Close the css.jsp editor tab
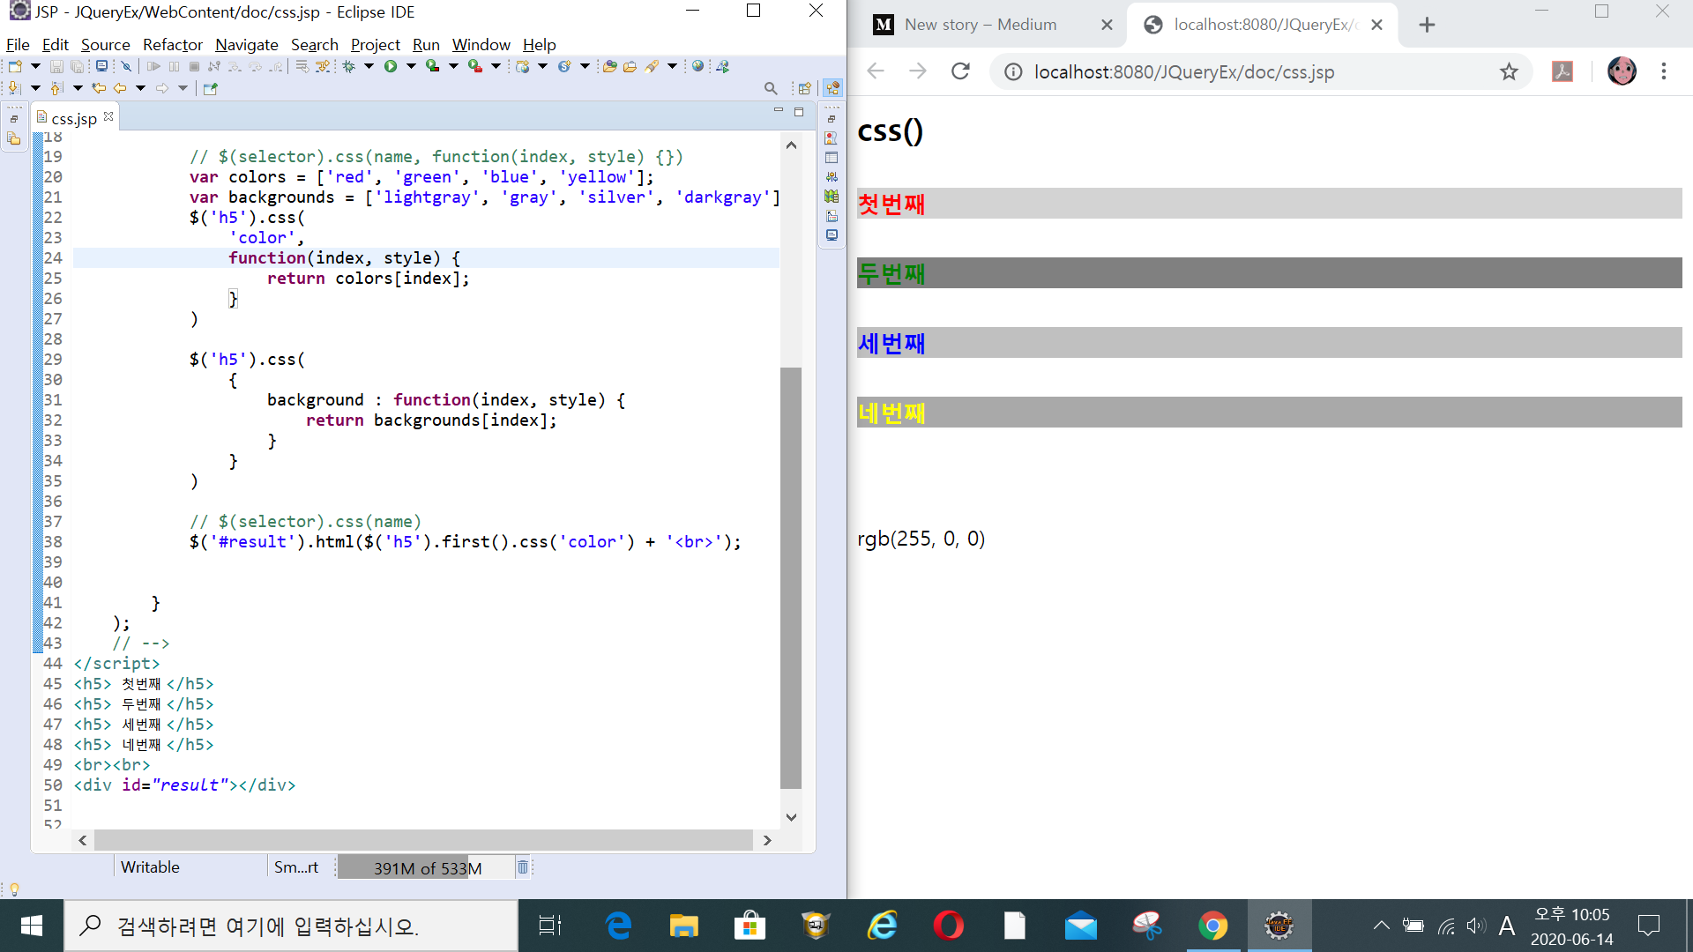 point(108,116)
